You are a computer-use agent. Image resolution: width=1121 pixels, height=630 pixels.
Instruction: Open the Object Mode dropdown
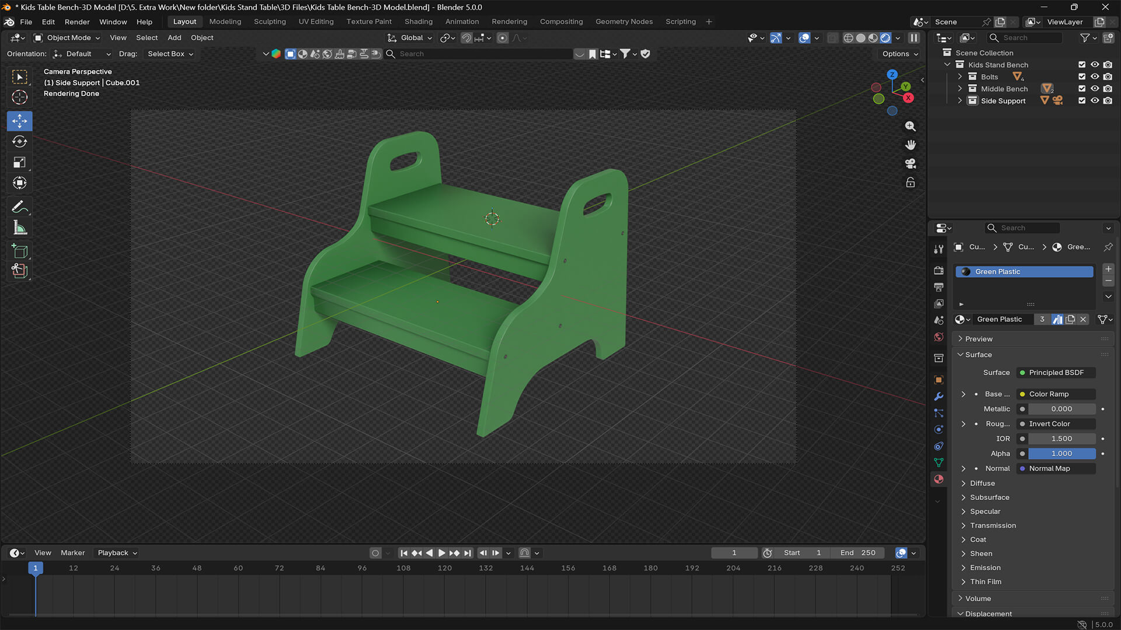67,38
